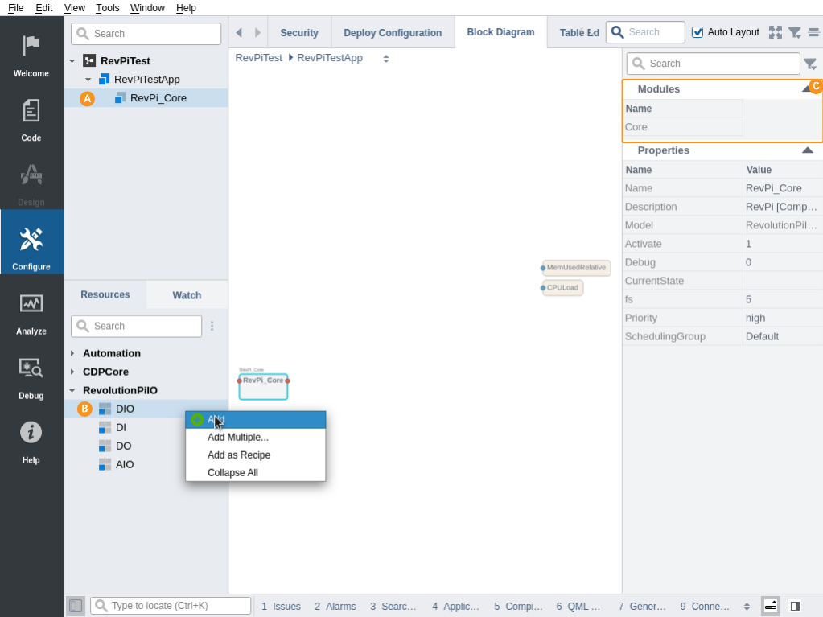Collapse the Modules section
This screenshot has height=617, width=823.
coord(806,89)
